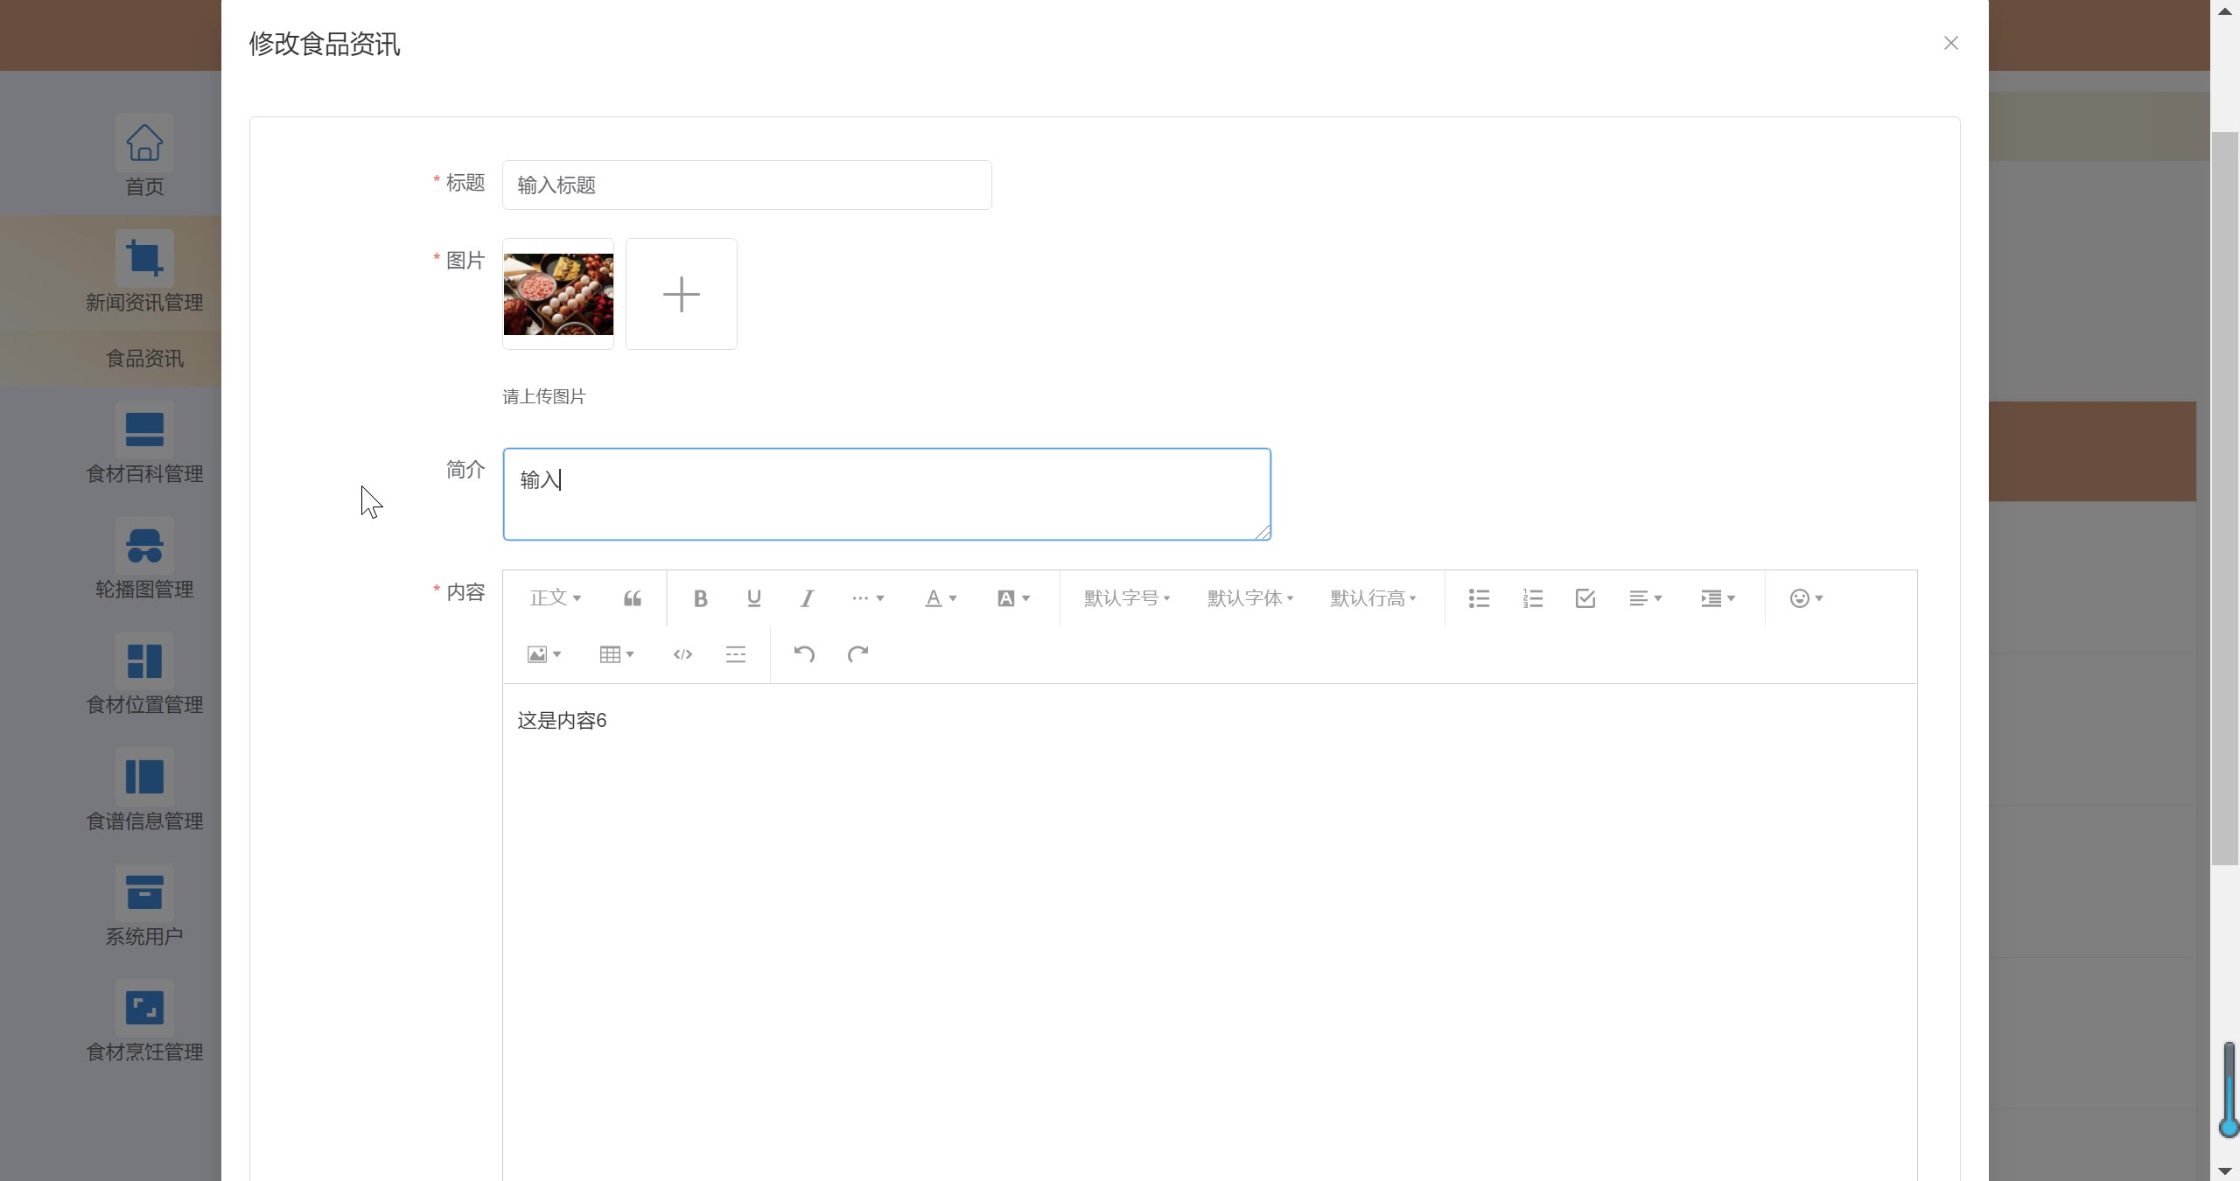Redo the last undone edit

(857, 654)
